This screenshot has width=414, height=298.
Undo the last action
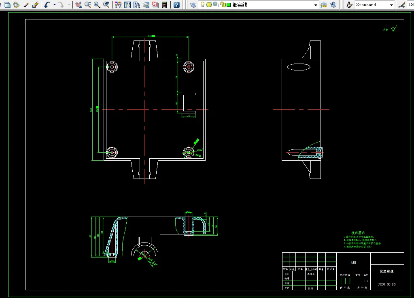pos(47,5)
